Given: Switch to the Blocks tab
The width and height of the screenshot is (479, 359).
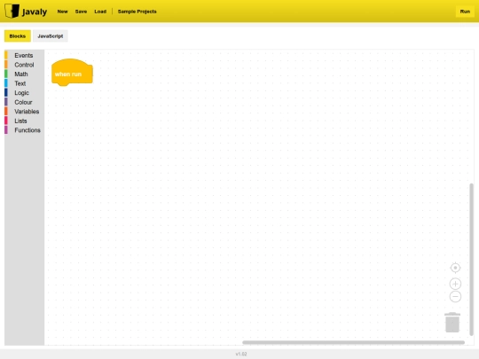Looking at the screenshot, I should point(18,36).
